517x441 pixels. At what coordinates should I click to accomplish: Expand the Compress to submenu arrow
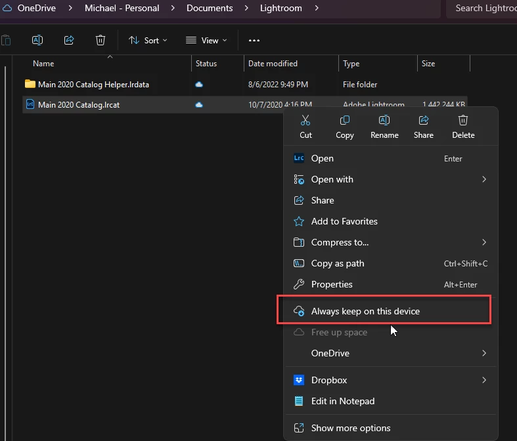[484, 242]
